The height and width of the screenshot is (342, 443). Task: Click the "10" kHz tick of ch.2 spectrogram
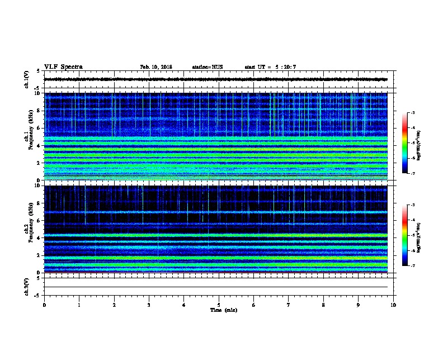(38, 186)
